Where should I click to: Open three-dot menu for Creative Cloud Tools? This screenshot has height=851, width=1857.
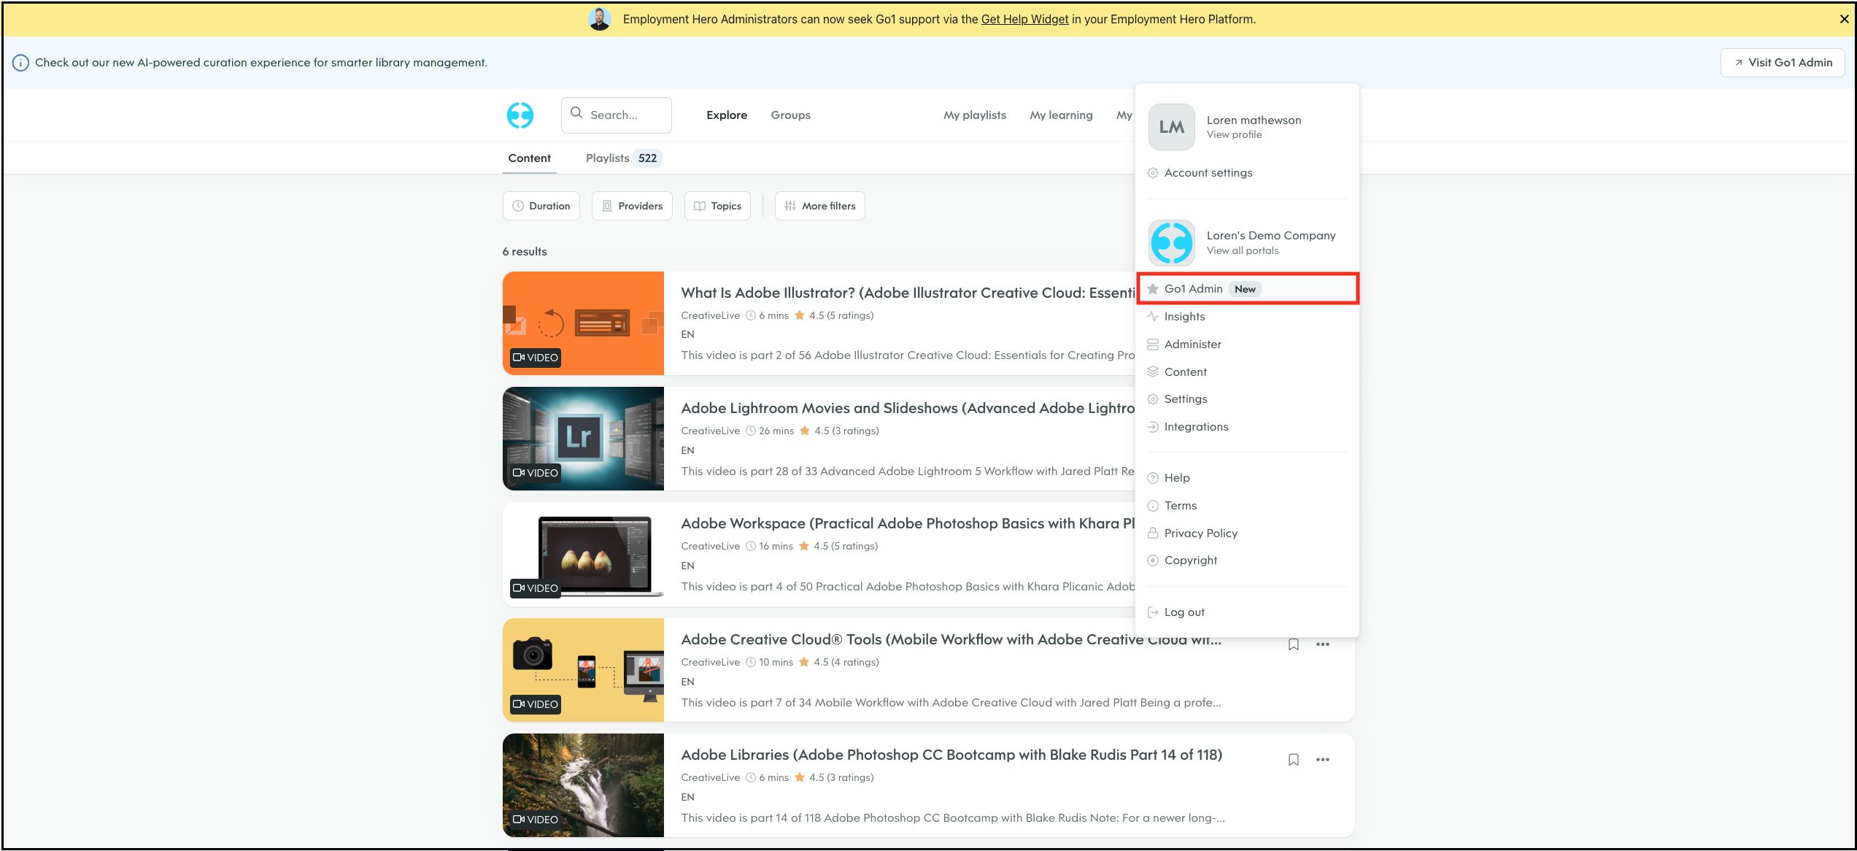pos(1322,644)
